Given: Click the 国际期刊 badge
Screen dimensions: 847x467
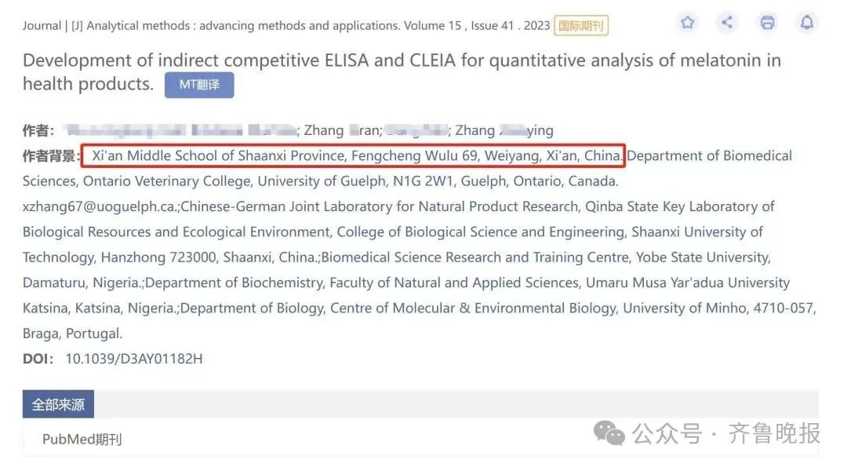Looking at the screenshot, I should (x=581, y=25).
